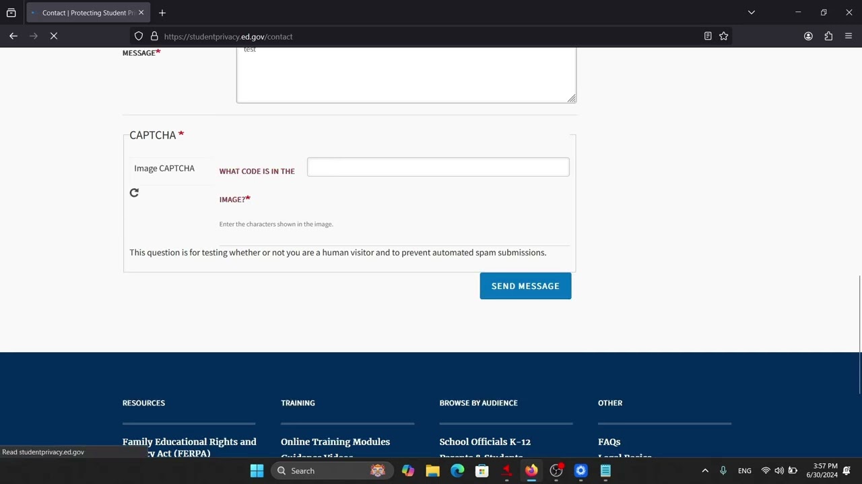The width and height of the screenshot is (862, 484).
Task: Toggle reader view
Action: 708,36
